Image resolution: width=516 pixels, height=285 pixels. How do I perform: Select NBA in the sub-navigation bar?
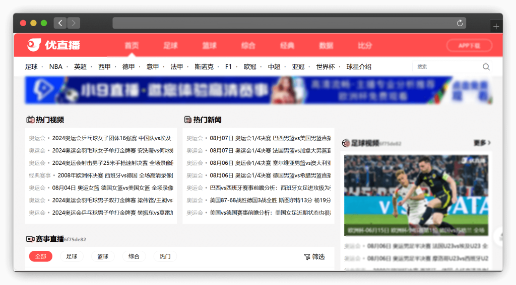pyautogui.click(x=55, y=67)
